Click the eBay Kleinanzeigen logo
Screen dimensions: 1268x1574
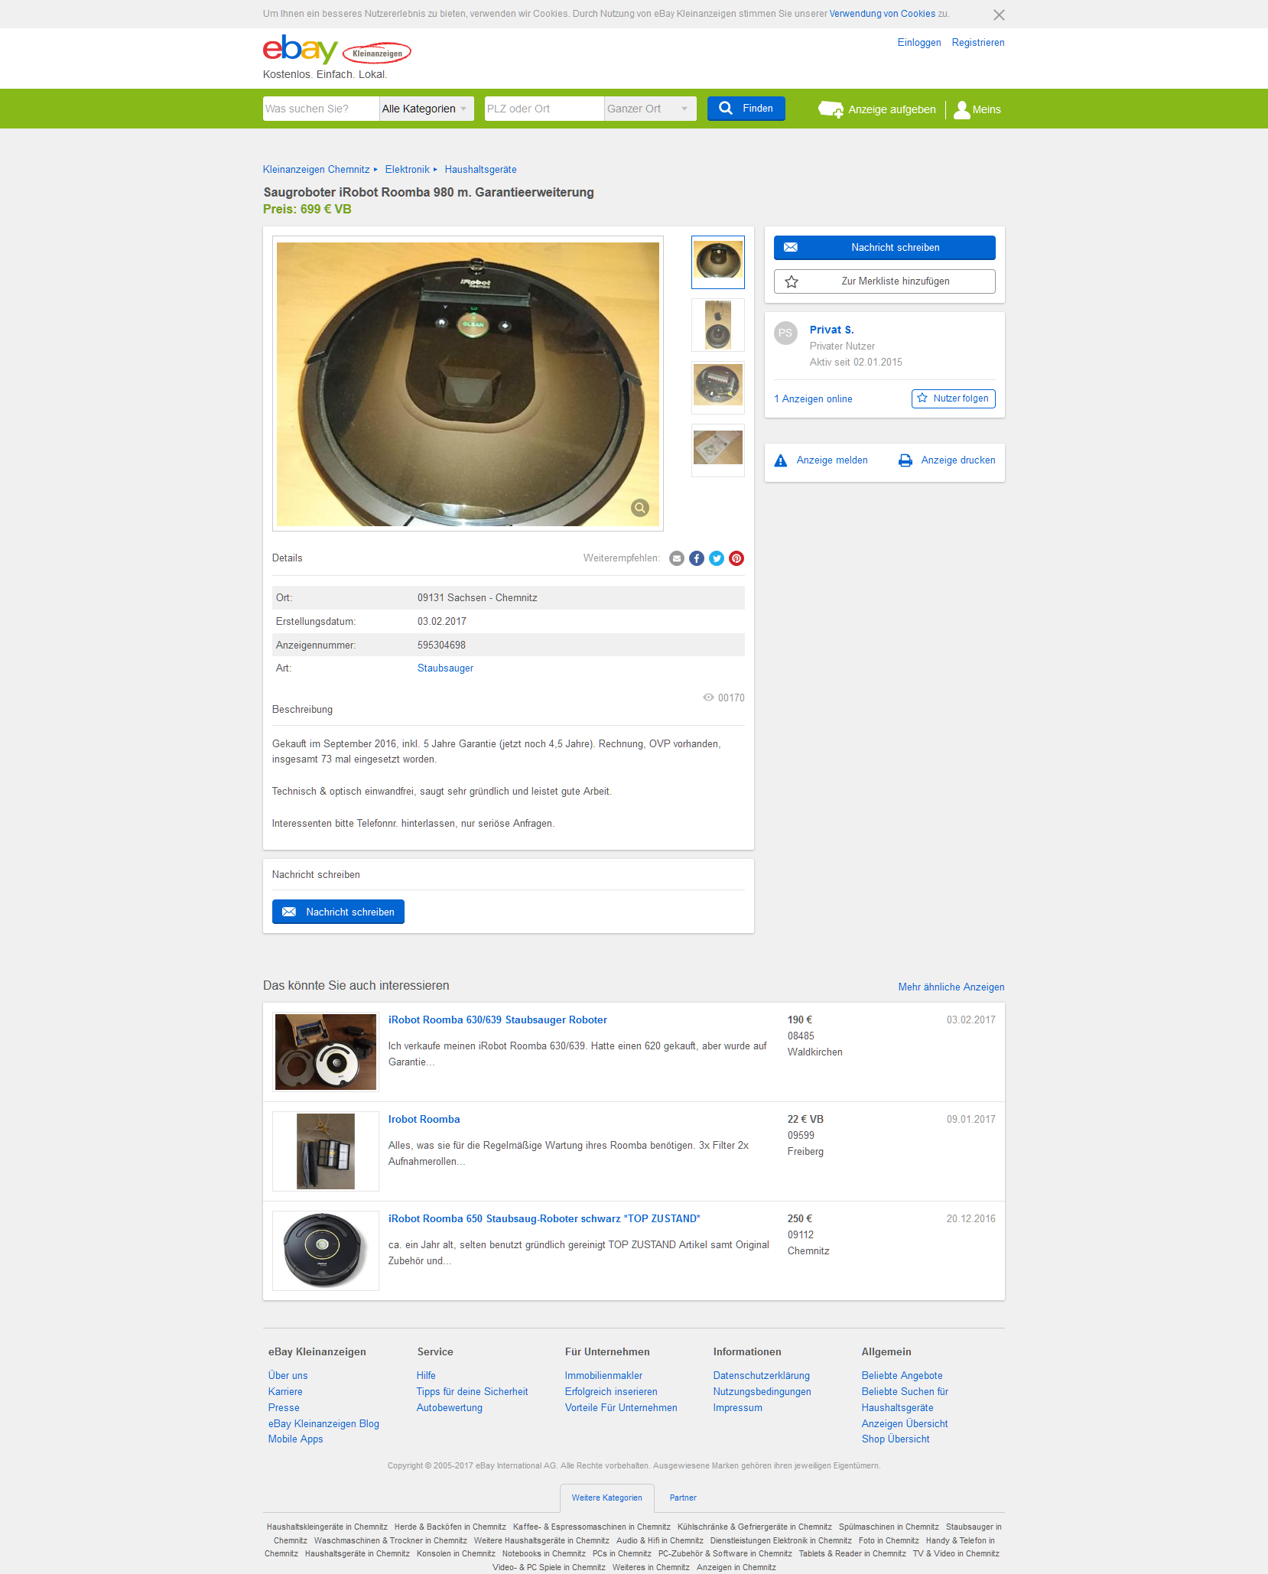337,50
